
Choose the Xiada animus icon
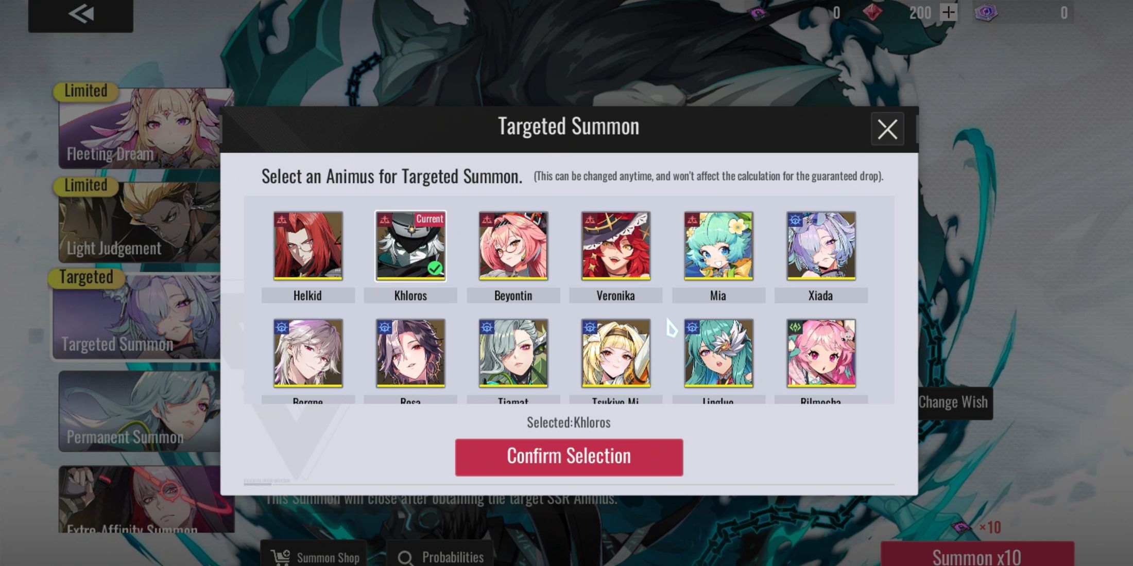click(x=821, y=245)
